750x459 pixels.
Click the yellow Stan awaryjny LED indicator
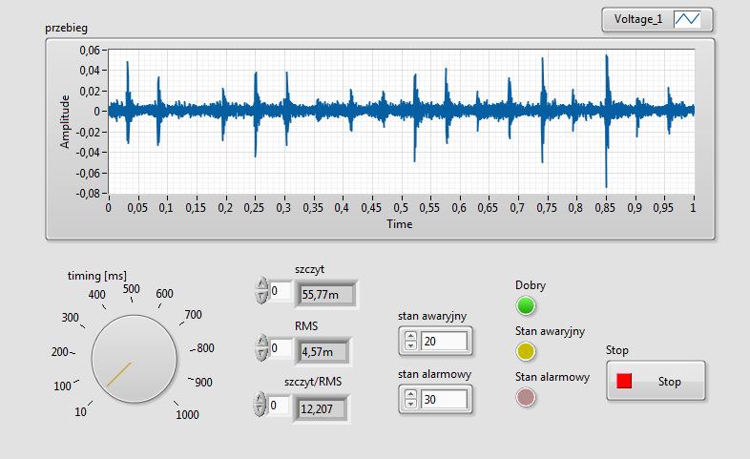click(x=526, y=351)
